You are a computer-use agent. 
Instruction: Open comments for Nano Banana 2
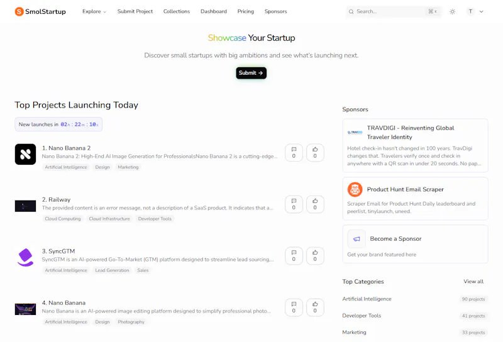click(x=294, y=153)
